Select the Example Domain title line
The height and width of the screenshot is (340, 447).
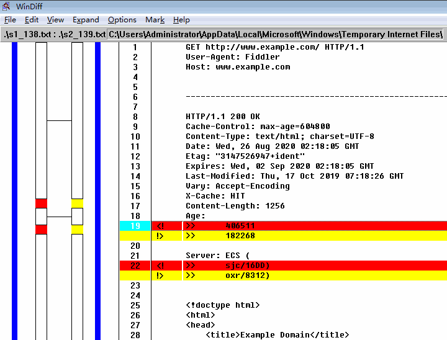[278, 335]
